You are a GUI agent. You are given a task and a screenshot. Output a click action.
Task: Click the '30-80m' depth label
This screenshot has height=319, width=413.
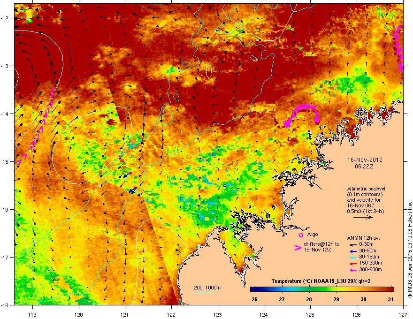point(367,251)
